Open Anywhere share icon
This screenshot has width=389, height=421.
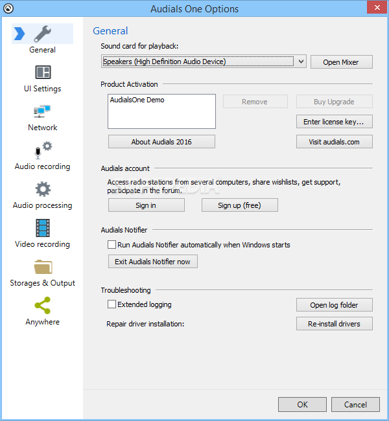pos(43,305)
